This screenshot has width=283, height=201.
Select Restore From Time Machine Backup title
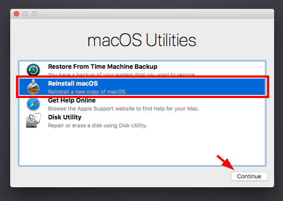tap(103, 67)
